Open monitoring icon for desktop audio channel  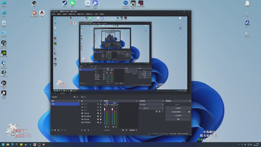108,127
